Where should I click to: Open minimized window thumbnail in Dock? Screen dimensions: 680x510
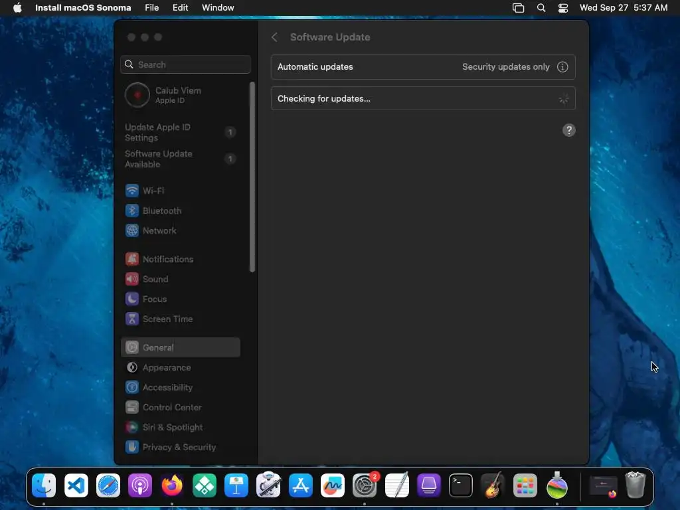[x=603, y=486]
